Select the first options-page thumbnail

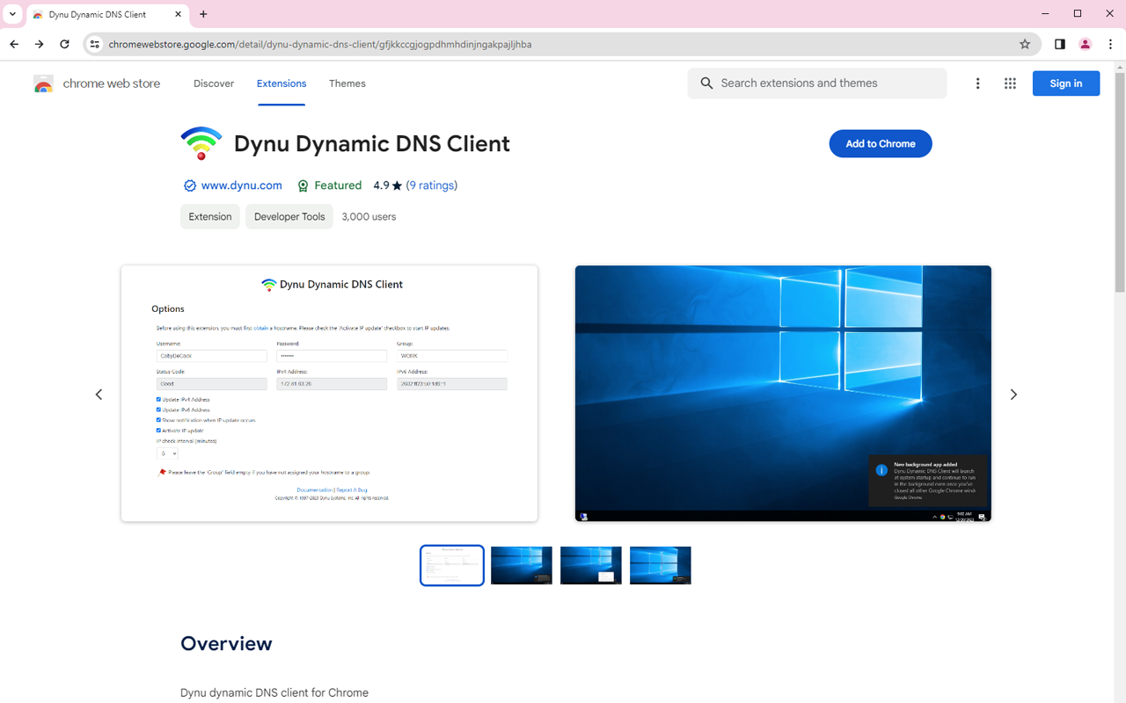click(x=452, y=565)
